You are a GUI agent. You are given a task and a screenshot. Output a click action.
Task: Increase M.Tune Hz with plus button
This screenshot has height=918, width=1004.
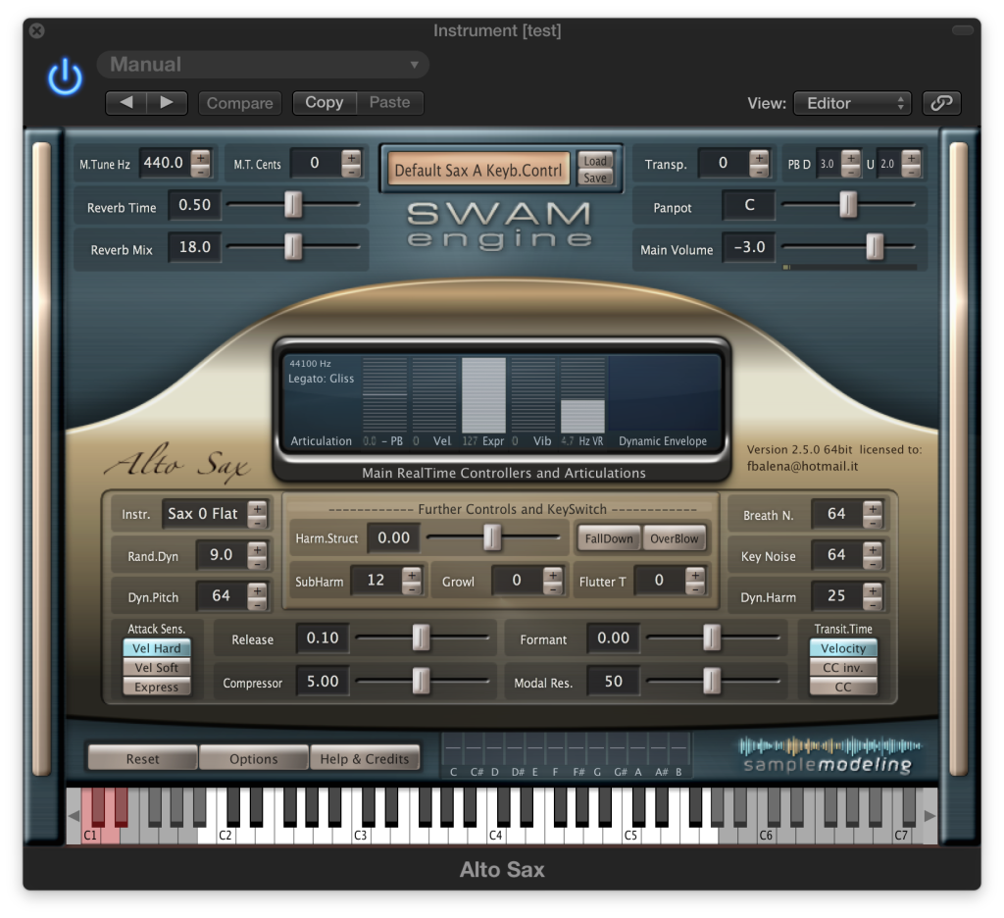(201, 156)
